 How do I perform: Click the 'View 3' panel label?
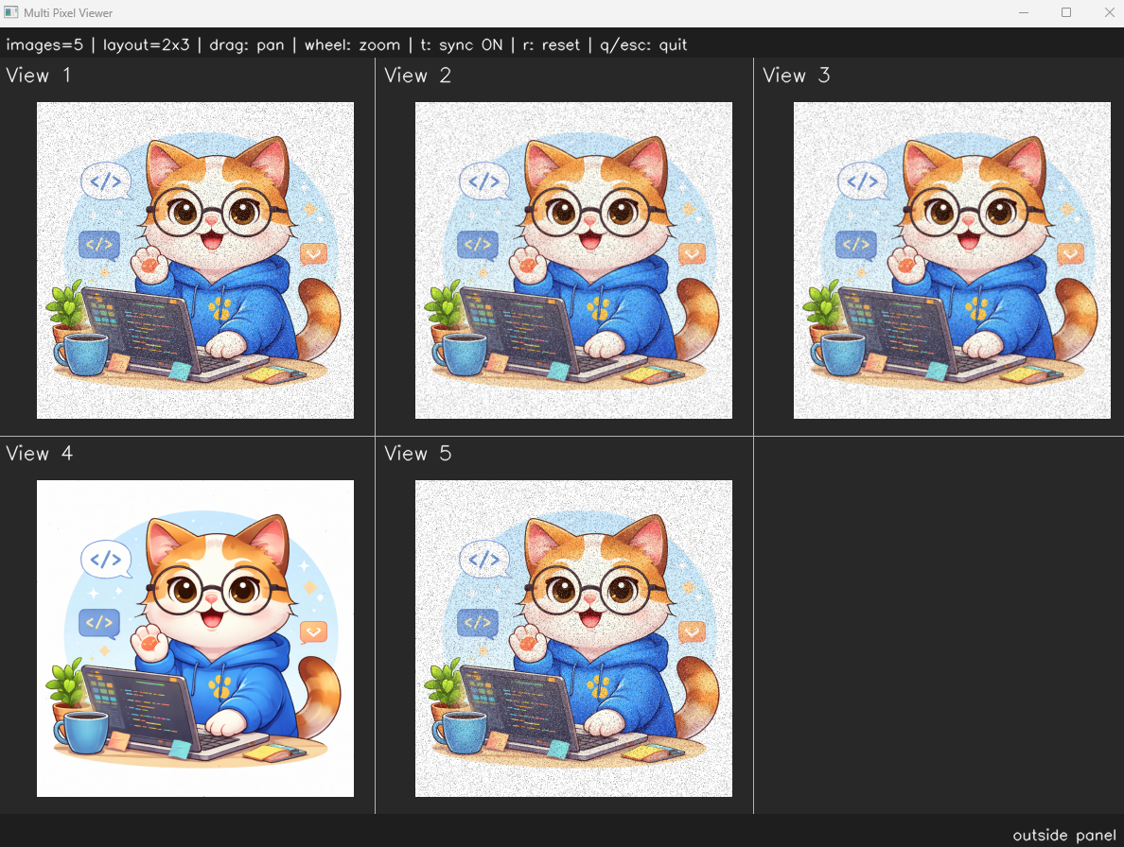point(796,76)
